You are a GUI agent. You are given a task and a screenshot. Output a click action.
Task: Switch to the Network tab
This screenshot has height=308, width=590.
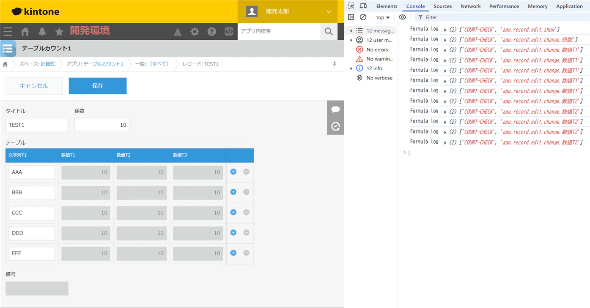[x=470, y=6]
